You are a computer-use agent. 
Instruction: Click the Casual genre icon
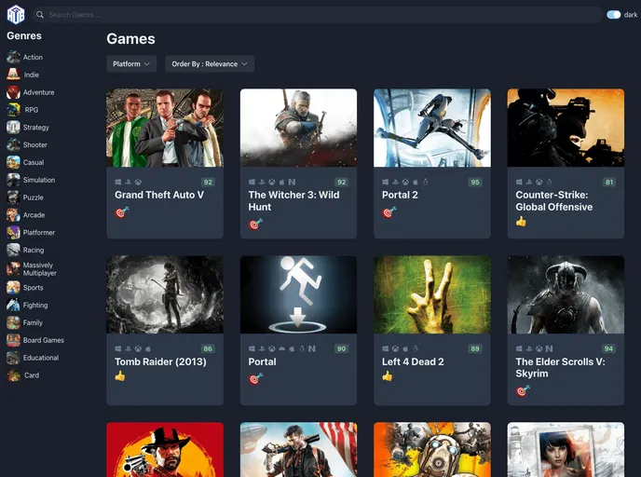[13, 162]
